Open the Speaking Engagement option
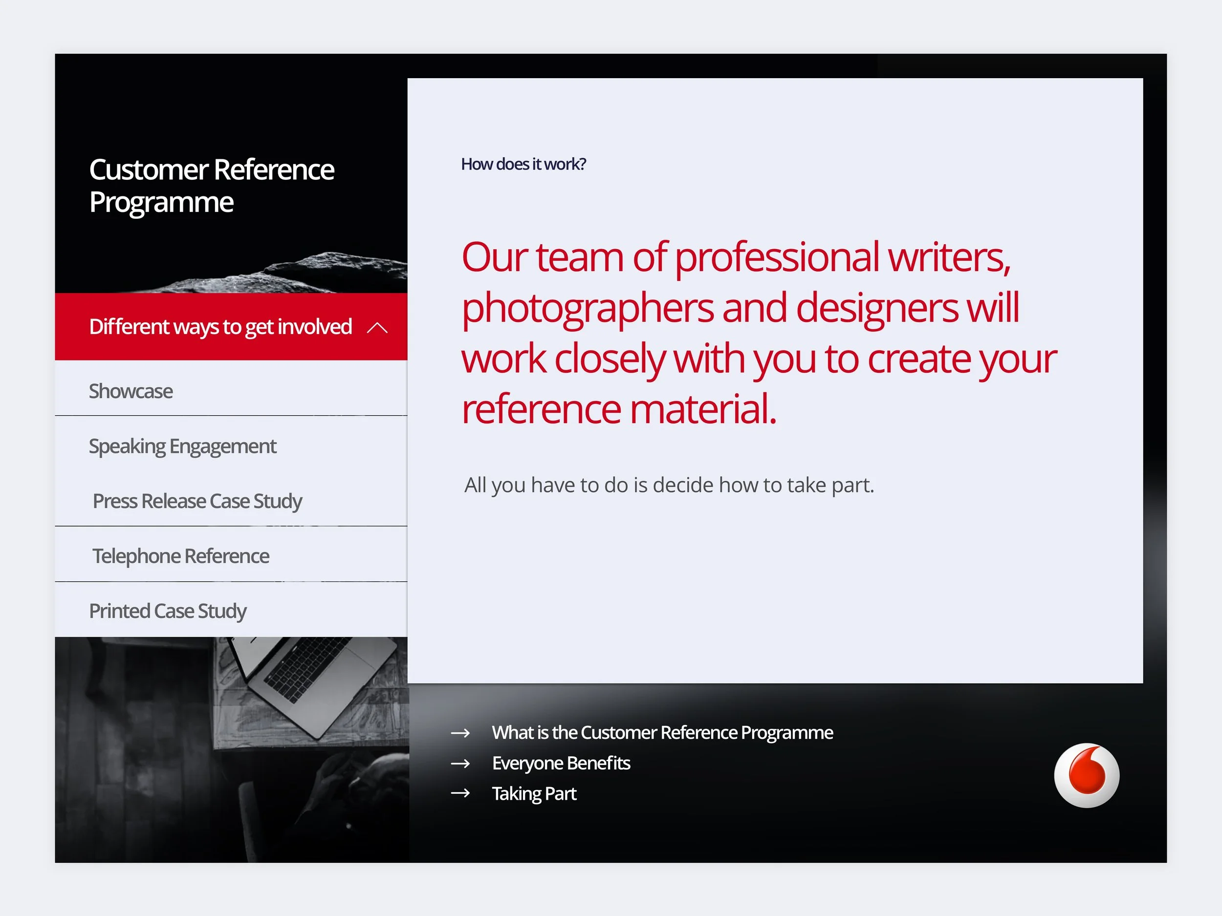 [x=182, y=446]
